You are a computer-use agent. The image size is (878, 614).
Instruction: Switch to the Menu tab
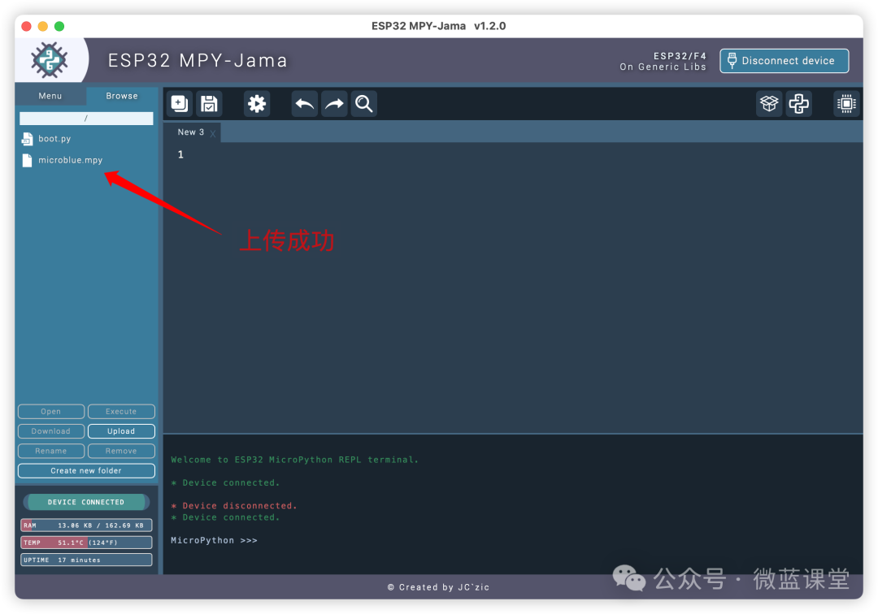point(50,96)
